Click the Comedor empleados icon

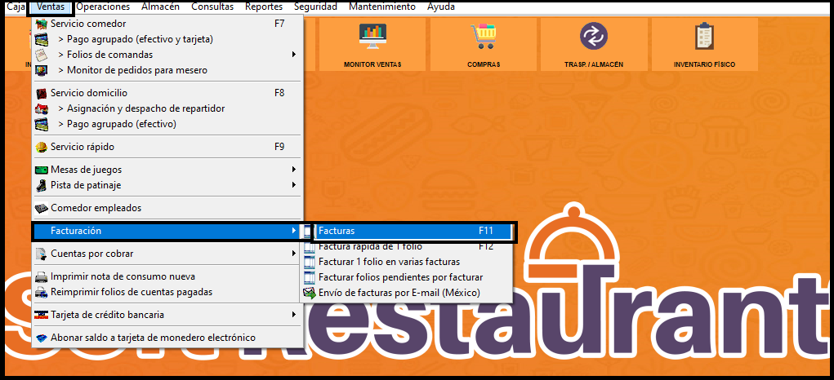(41, 208)
